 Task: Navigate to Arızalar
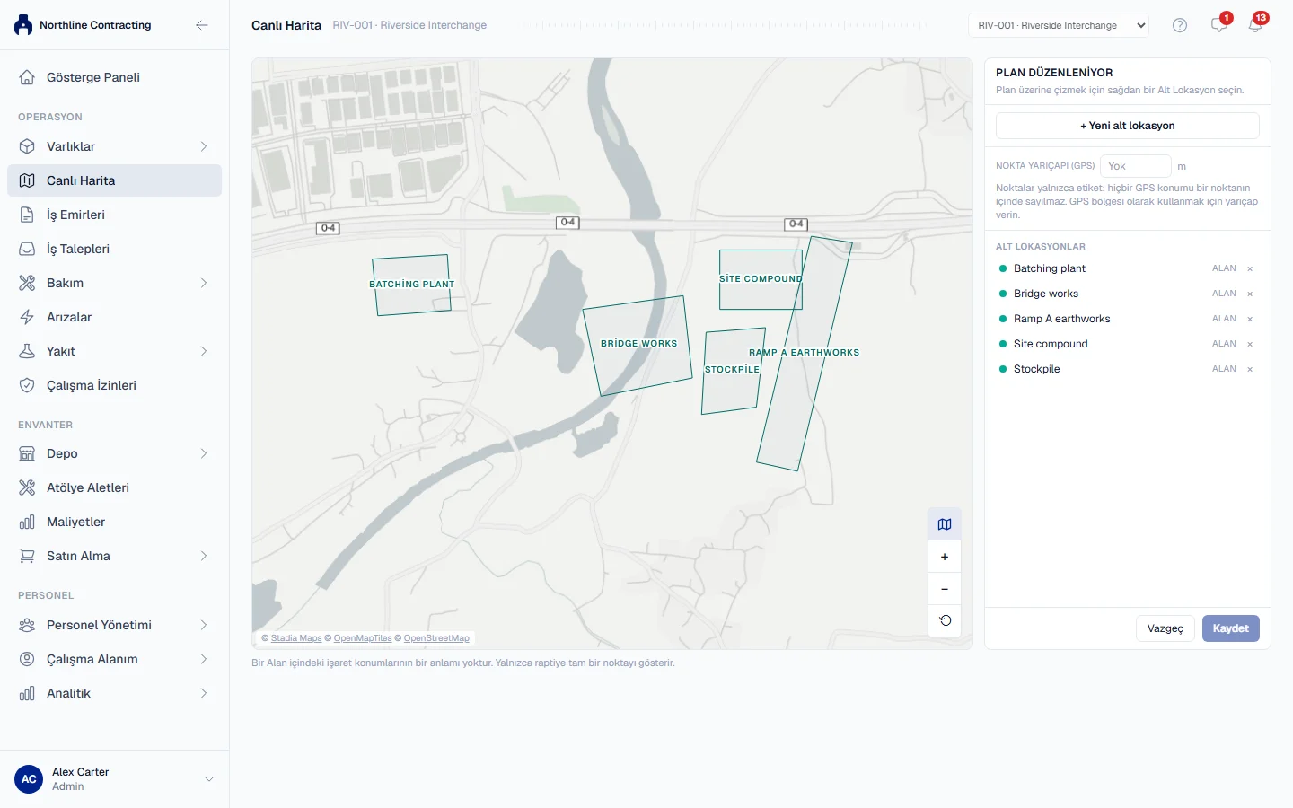pos(114,317)
